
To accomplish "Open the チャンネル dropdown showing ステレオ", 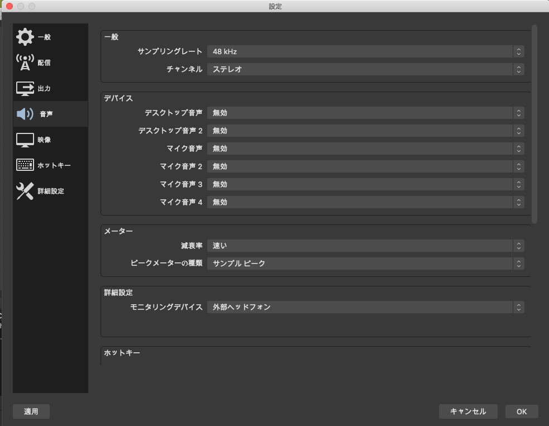I will [x=365, y=69].
